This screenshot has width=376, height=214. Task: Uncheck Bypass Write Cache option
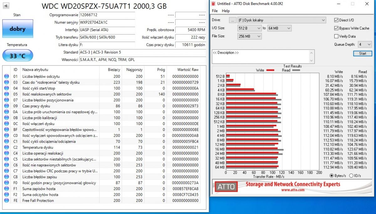[337, 28]
